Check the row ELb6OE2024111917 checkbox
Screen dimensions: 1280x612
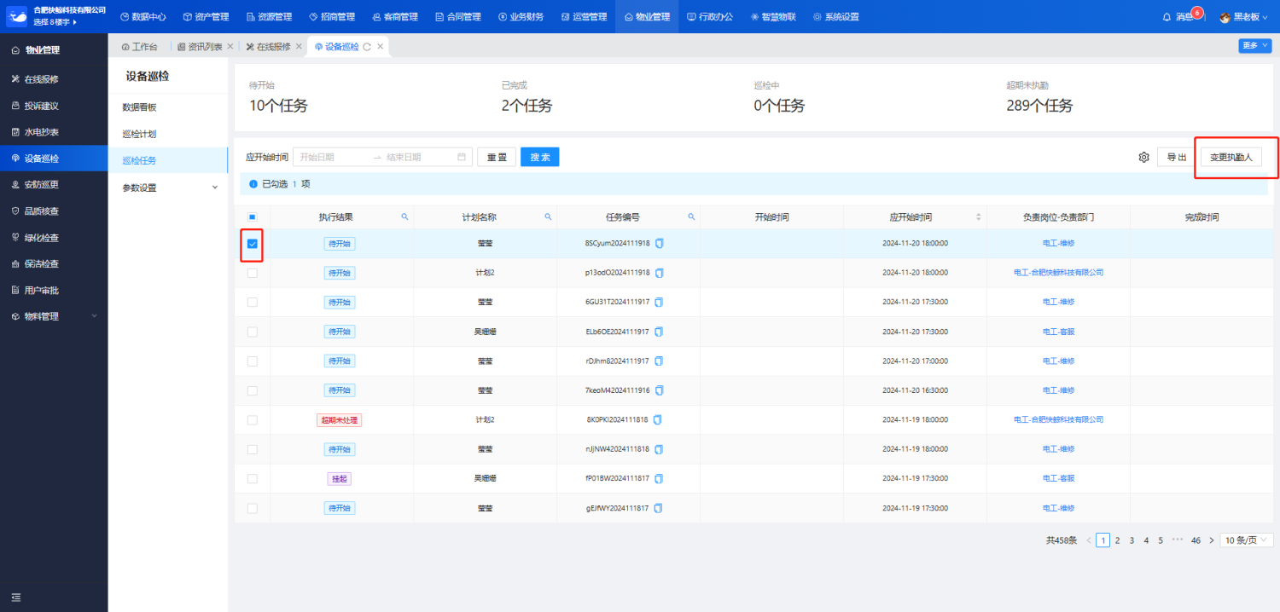[x=252, y=332]
